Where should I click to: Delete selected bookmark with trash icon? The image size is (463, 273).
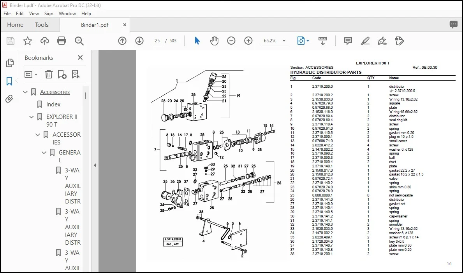49,74
